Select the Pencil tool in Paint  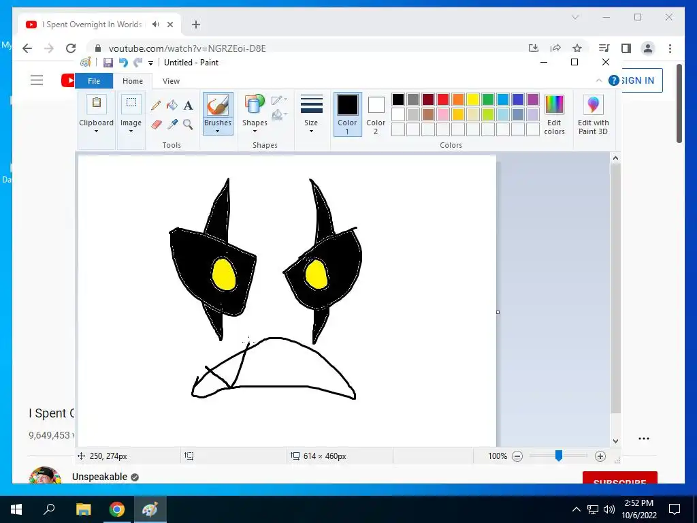156,106
